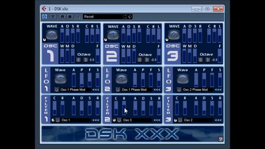Click the Cubase icon in title bar
Image resolution: width=265 pixels, height=149 pixels.
pyautogui.click(x=44, y=9)
